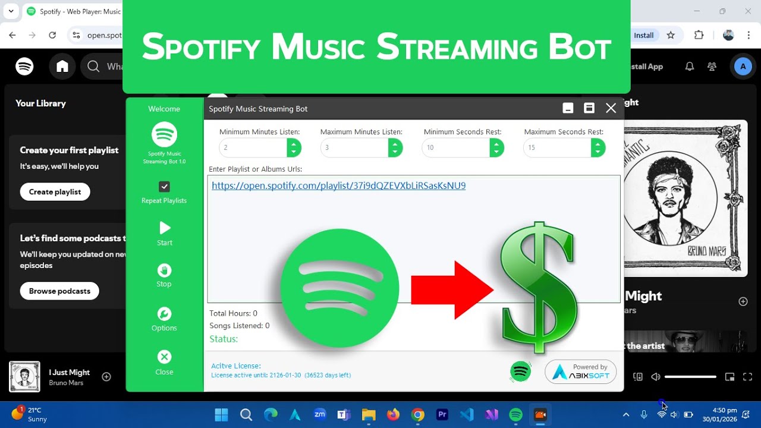This screenshot has height=428, width=761.
Task: Open Windows Start menu
Action: tap(221, 415)
